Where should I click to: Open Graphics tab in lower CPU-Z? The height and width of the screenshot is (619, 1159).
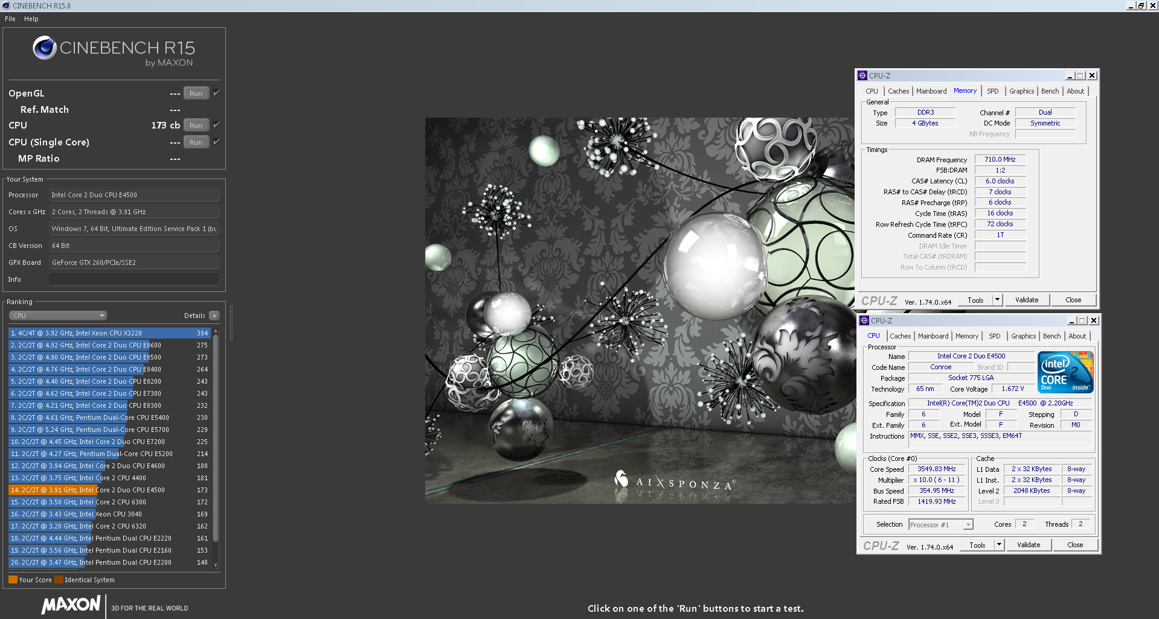click(1023, 336)
